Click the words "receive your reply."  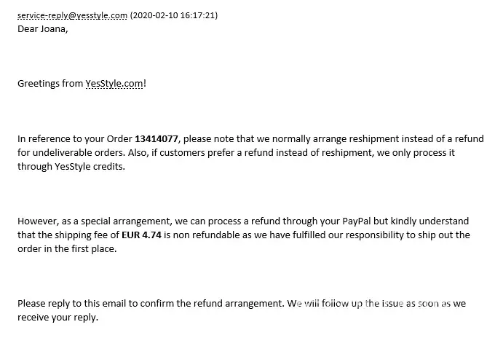point(58,318)
